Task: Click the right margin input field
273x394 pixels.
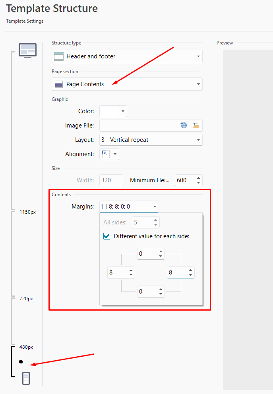Action: 177,272
